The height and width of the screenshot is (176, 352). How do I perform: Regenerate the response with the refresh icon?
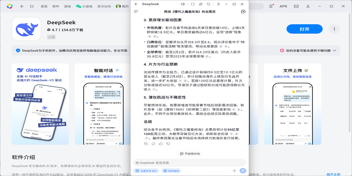(153, 144)
